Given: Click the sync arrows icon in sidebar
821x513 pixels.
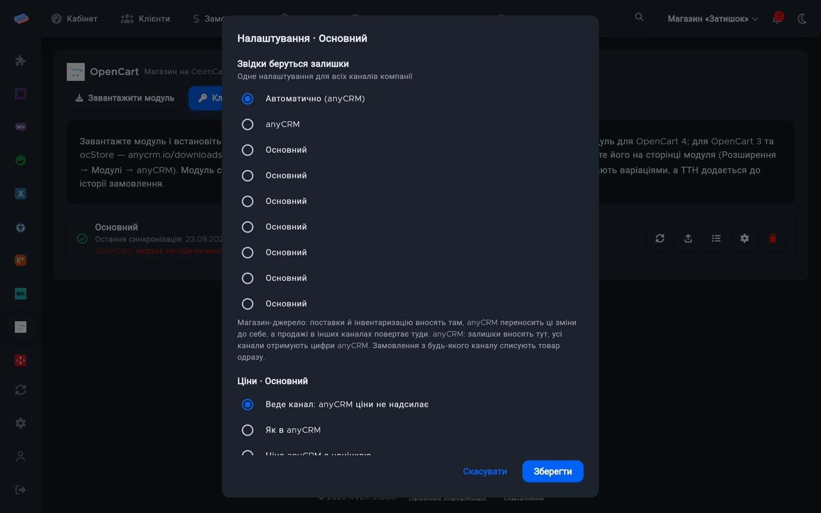Looking at the screenshot, I should (x=21, y=390).
